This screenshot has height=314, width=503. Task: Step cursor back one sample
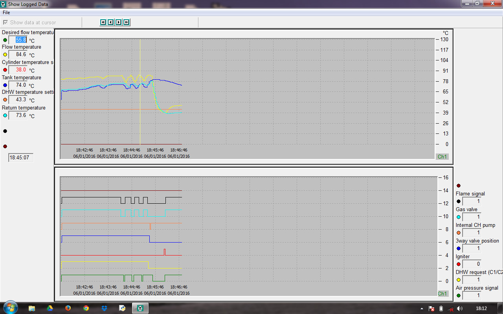click(110, 22)
